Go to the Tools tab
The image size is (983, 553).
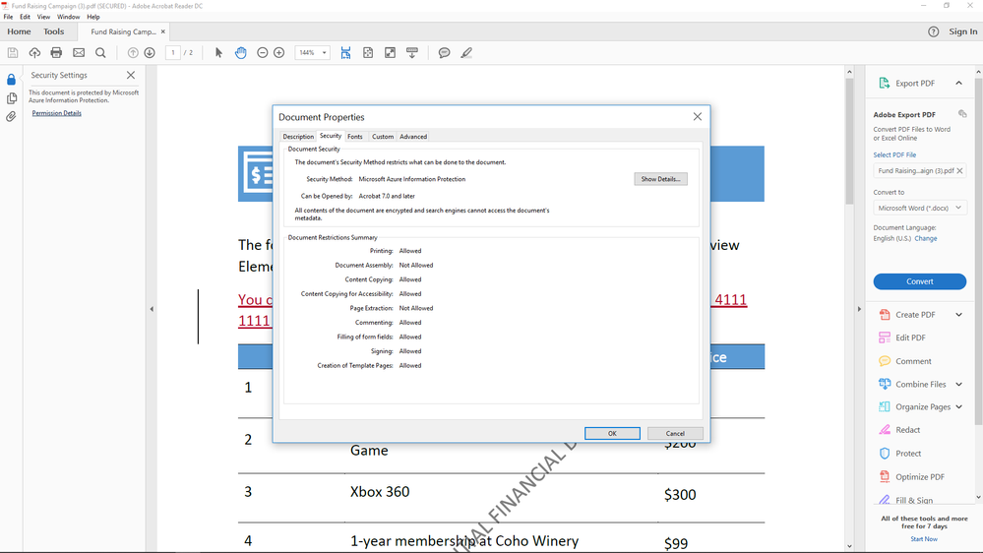(x=54, y=31)
